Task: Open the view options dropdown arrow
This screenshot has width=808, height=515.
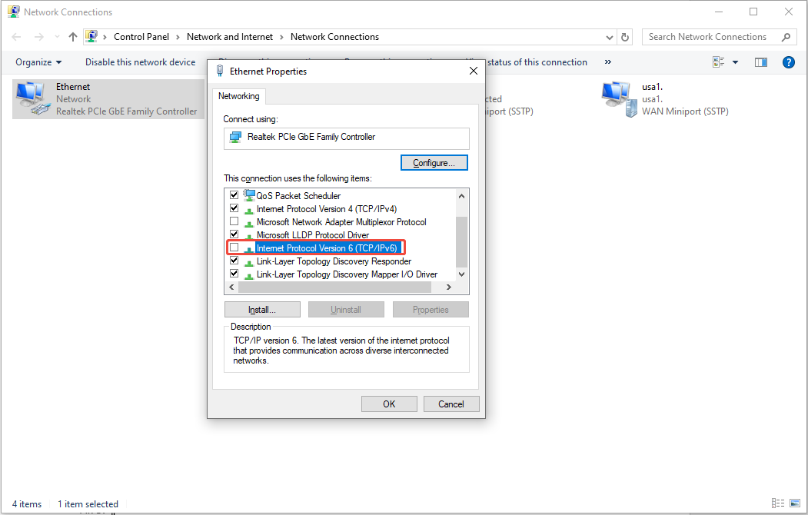Action: tap(735, 62)
